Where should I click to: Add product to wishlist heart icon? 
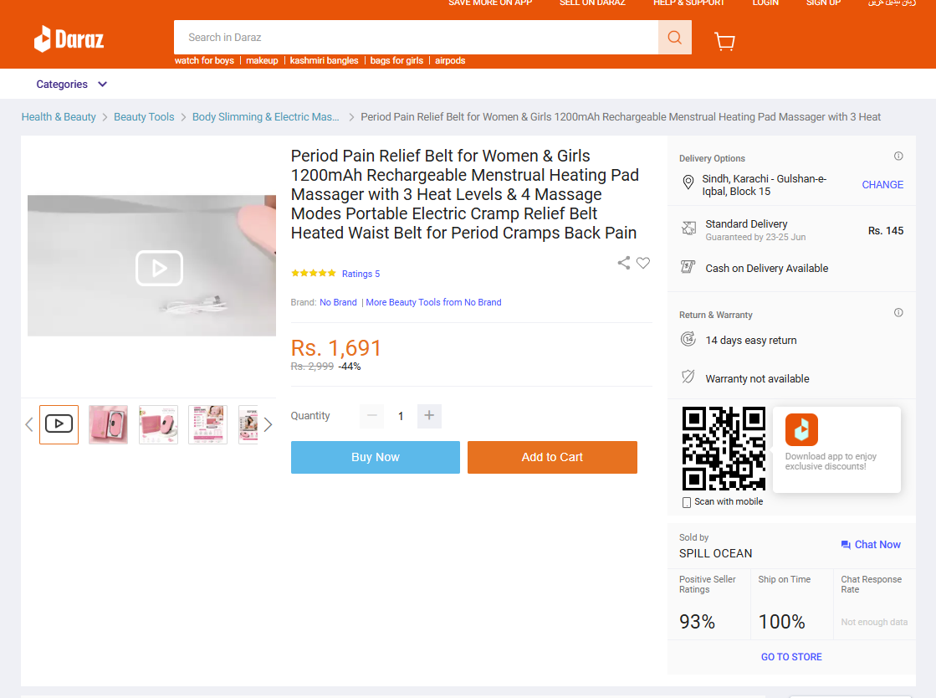point(643,263)
